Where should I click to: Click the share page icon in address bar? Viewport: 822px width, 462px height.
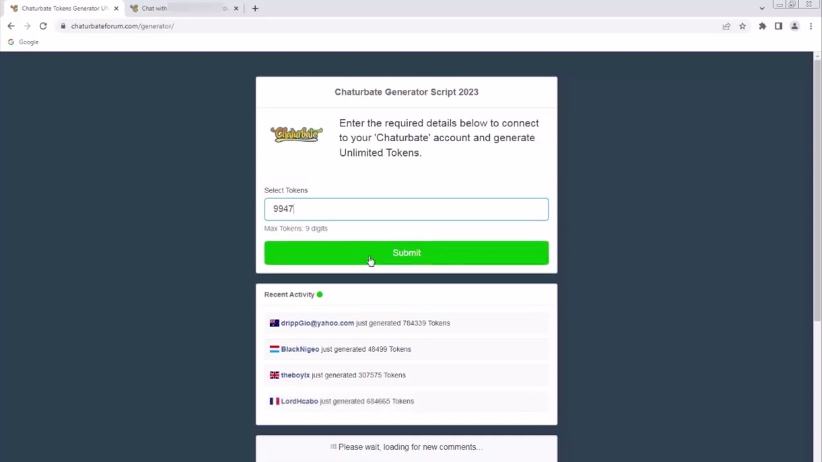(x=726, y=26)
